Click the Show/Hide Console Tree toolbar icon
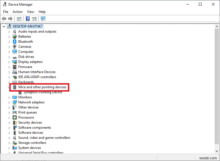The height and width of the screenshot is (161, 220). coord(19,19)
